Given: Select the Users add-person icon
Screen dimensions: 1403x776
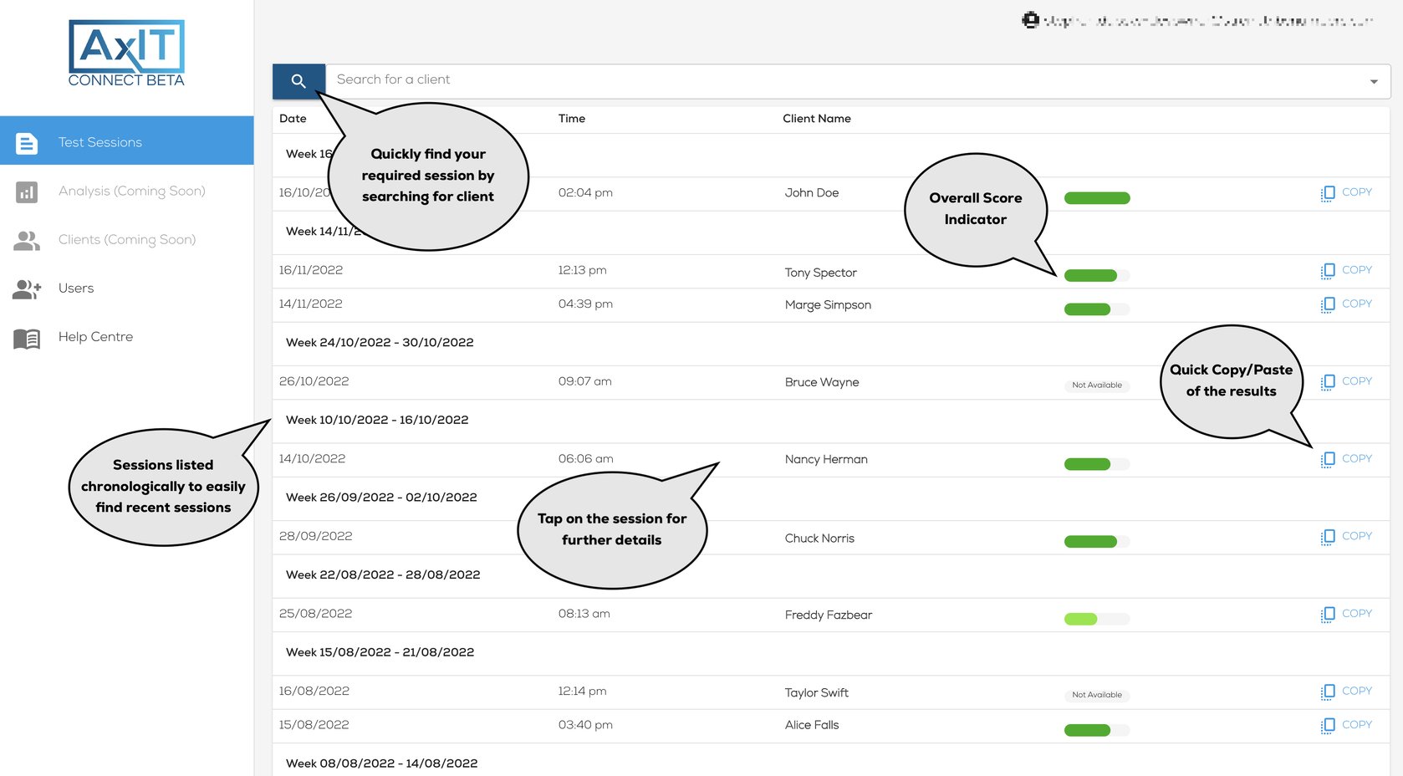Looking at the screenshot, I should [27, 288].
